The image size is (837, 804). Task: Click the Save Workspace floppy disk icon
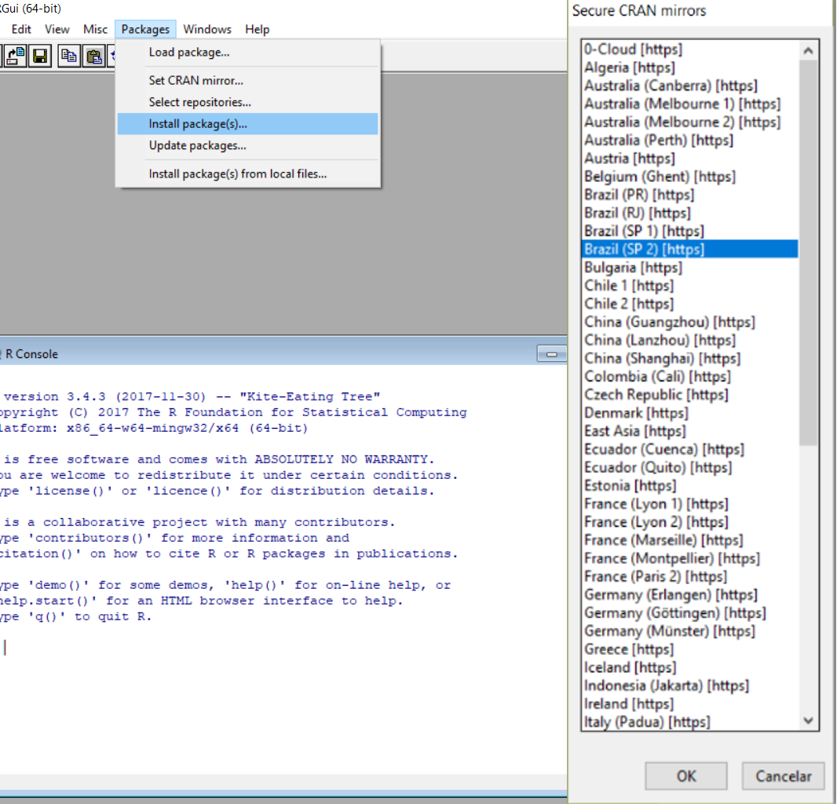40,56
